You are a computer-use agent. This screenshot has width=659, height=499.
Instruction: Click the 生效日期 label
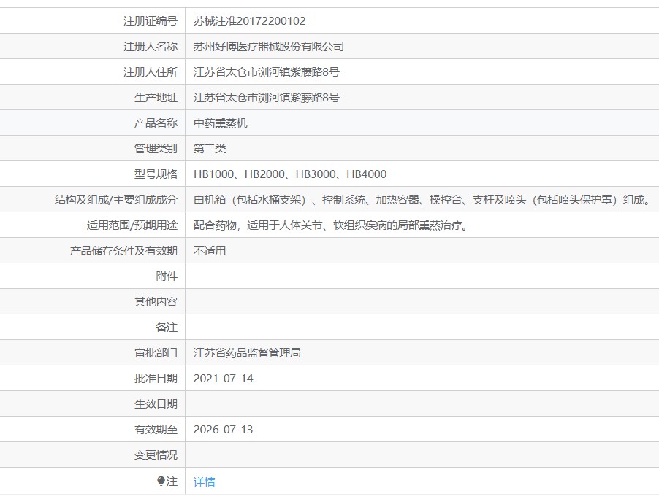pyautogui.click(x=156, y=404)
